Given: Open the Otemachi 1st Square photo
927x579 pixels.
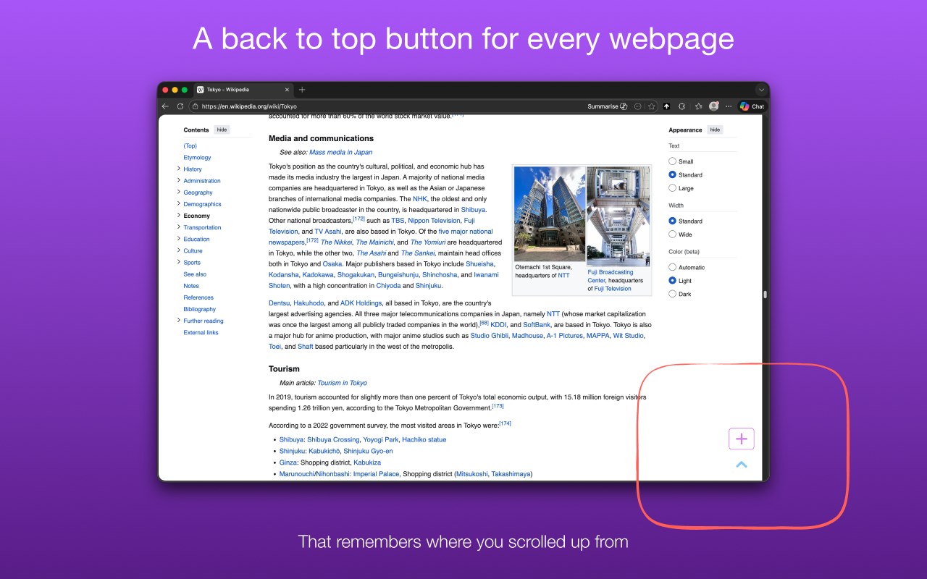Looking at the screenshot, I should 550,214.
